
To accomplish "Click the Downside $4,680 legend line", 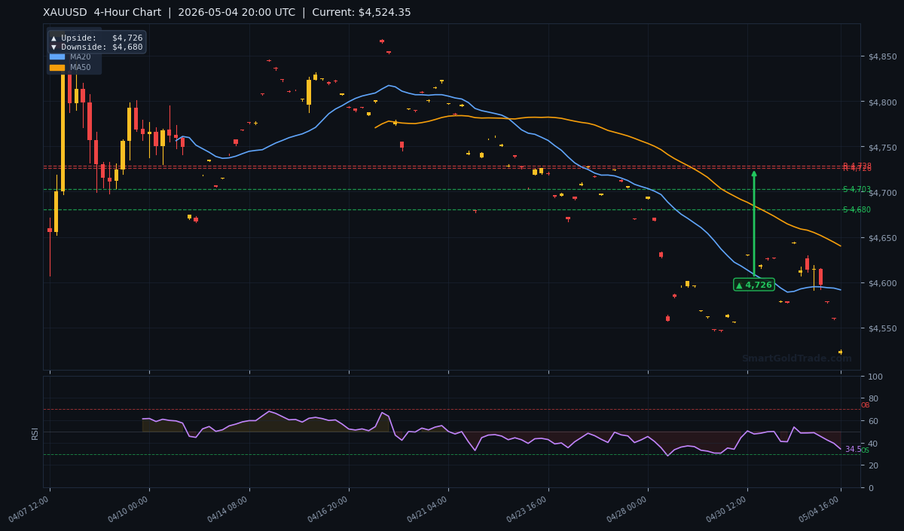I will click(x=96, y=47).
